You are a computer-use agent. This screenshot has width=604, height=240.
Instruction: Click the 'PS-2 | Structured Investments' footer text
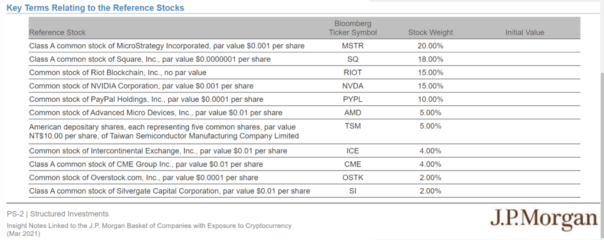(57, 214)
